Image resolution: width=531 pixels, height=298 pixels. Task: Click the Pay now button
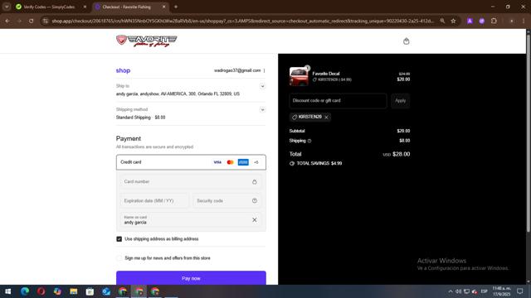191,278
